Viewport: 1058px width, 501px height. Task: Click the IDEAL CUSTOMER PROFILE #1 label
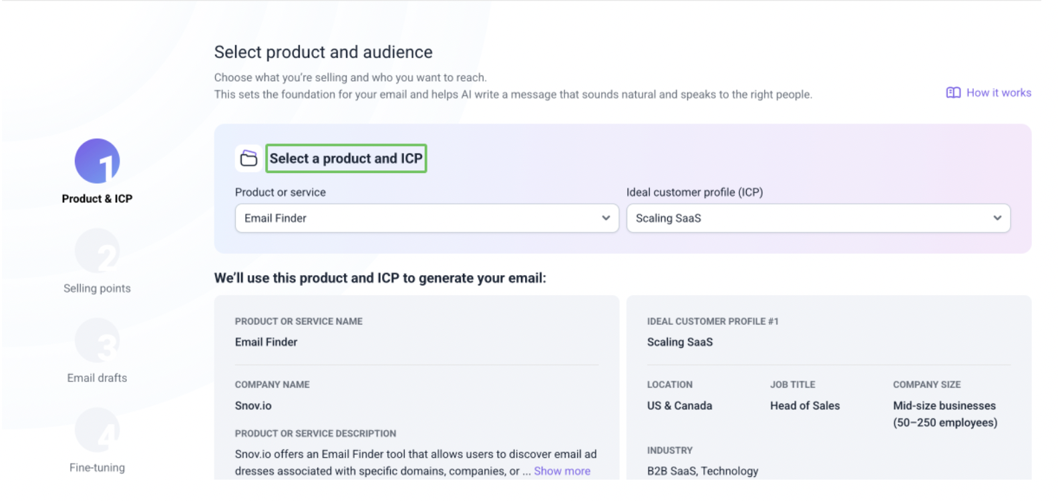pos(713,321)
